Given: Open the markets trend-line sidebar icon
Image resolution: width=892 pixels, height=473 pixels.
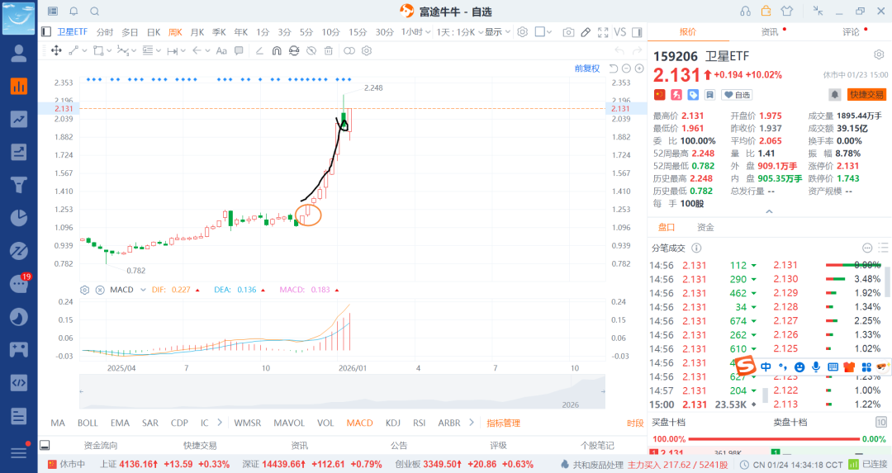Looking at the screenshot, I should [19, 119].
